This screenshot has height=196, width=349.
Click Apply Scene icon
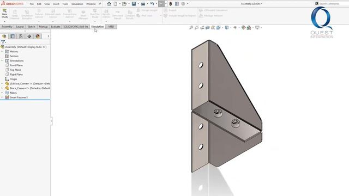pos(249,28)
